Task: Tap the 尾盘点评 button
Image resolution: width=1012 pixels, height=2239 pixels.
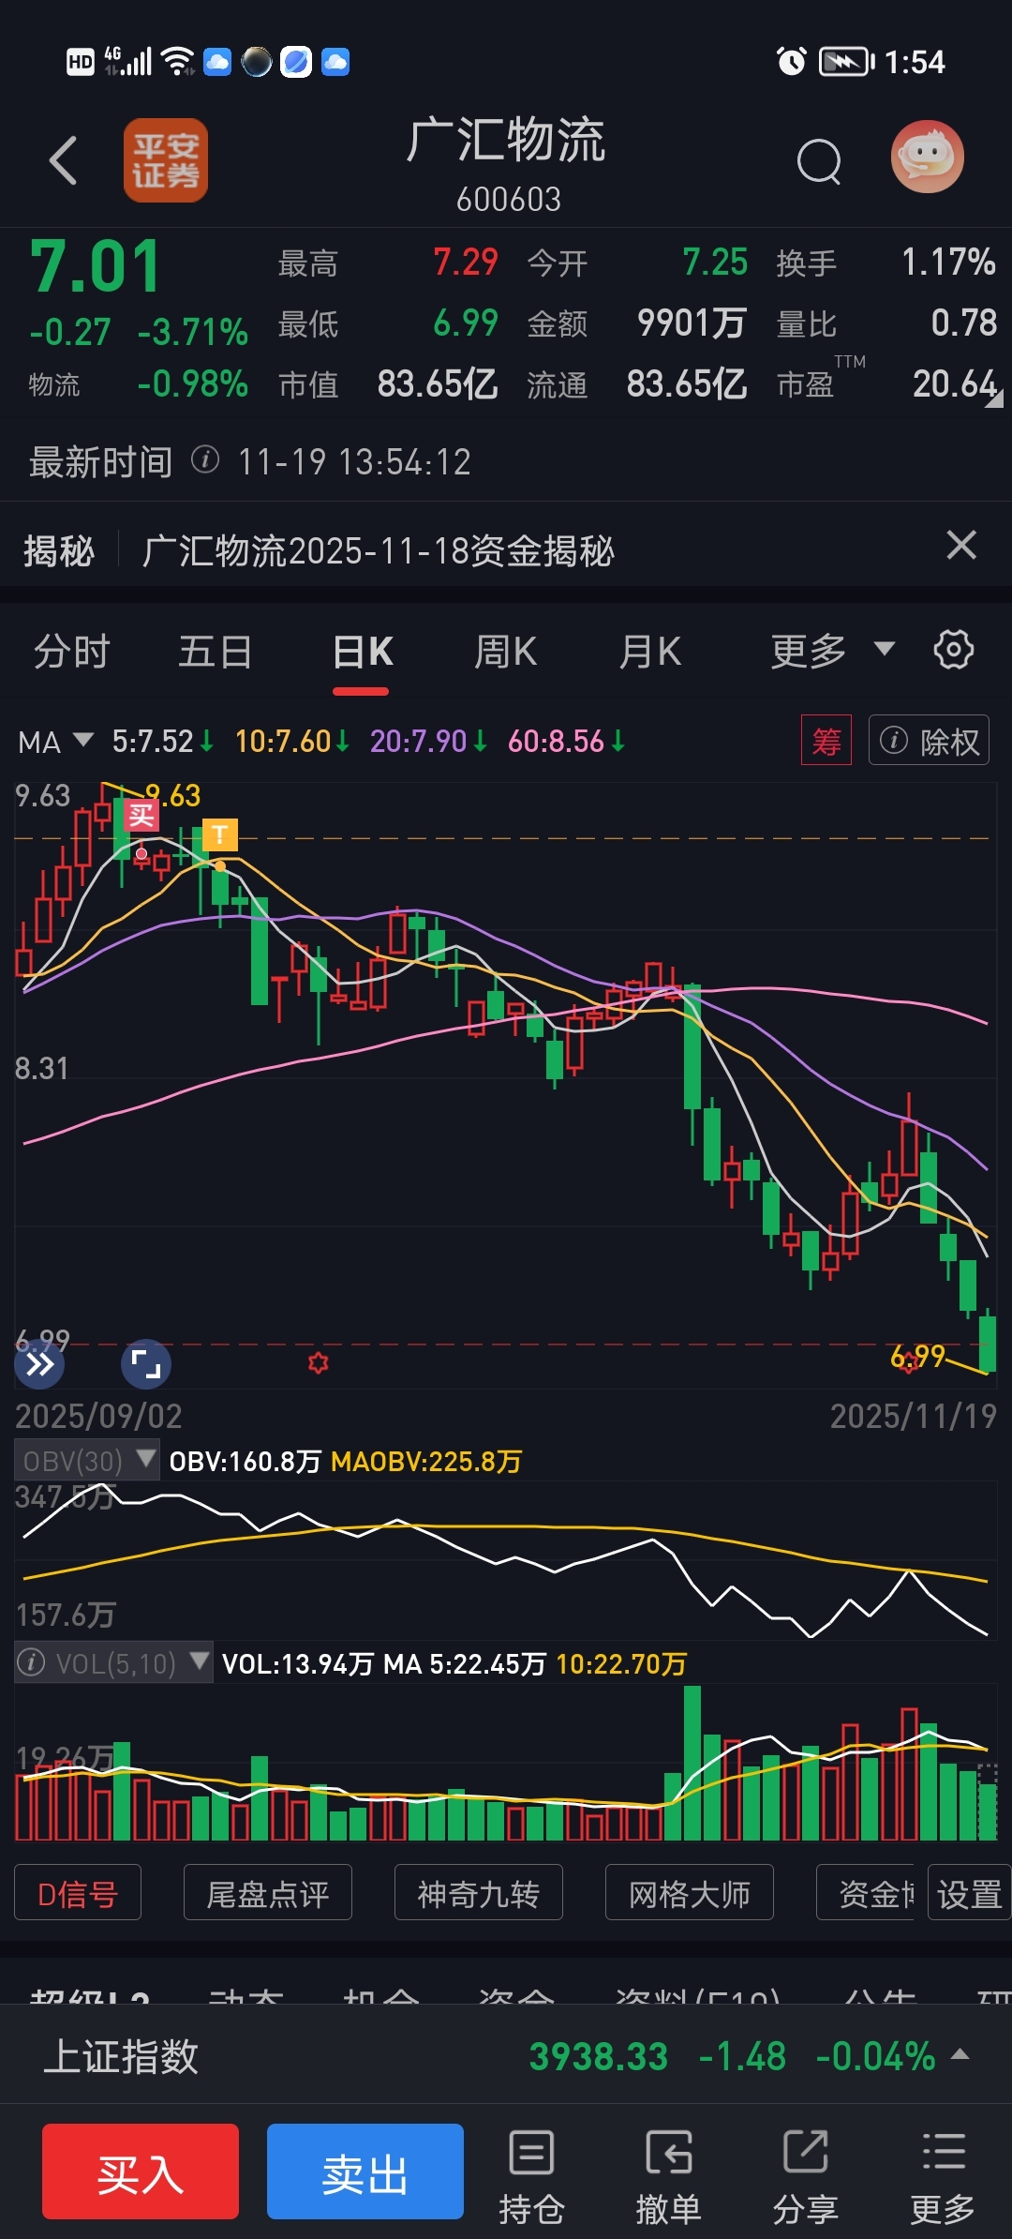Action: tap(268, 1892)
